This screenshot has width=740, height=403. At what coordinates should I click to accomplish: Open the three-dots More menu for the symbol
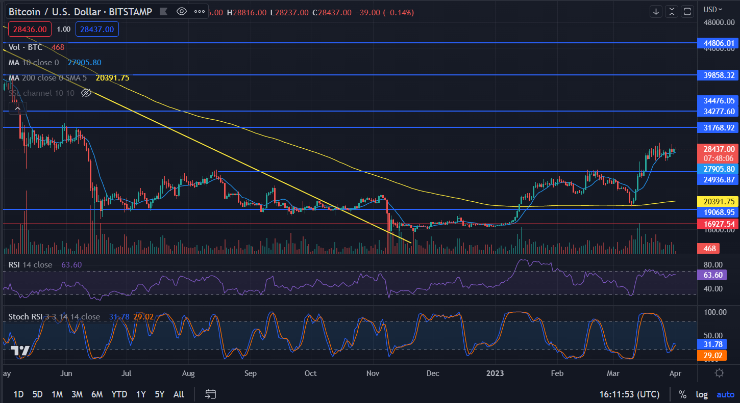[200, 11]
